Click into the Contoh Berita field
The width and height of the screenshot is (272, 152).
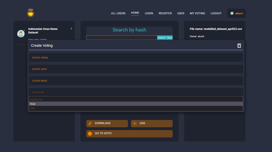136,81
